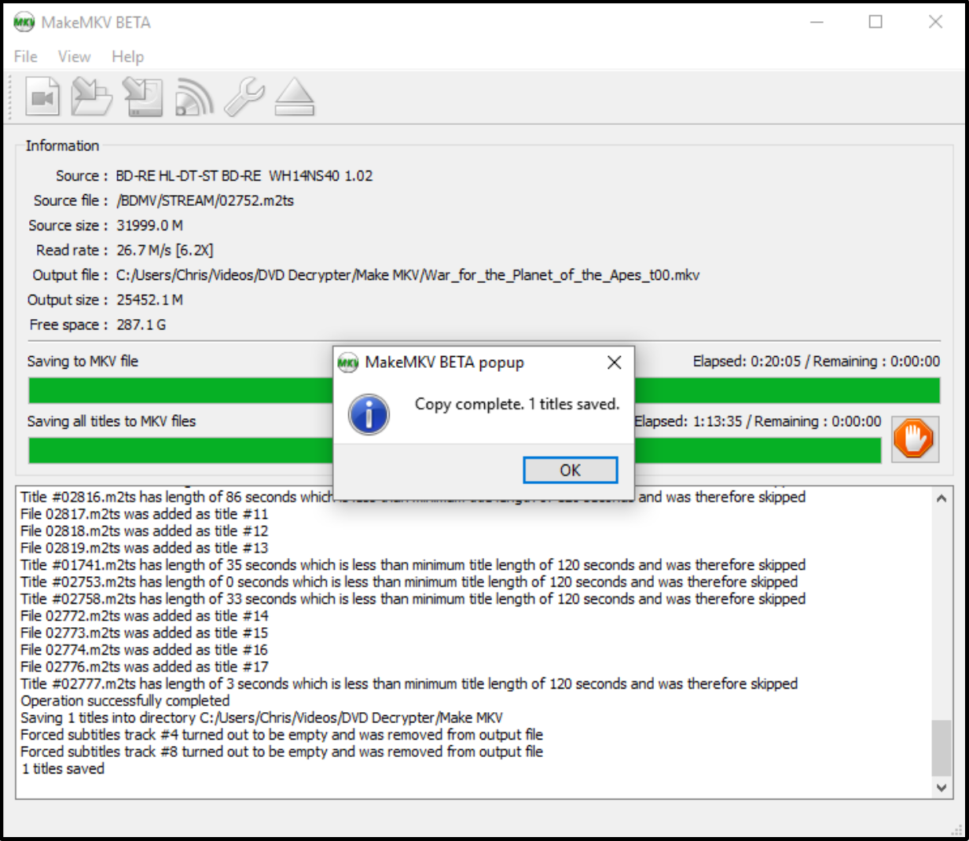This screenshot has height=841, width=969.
Task: Click the Saving to MKV file progress bar
Action: pyautogui.click(x=484, y=391)
